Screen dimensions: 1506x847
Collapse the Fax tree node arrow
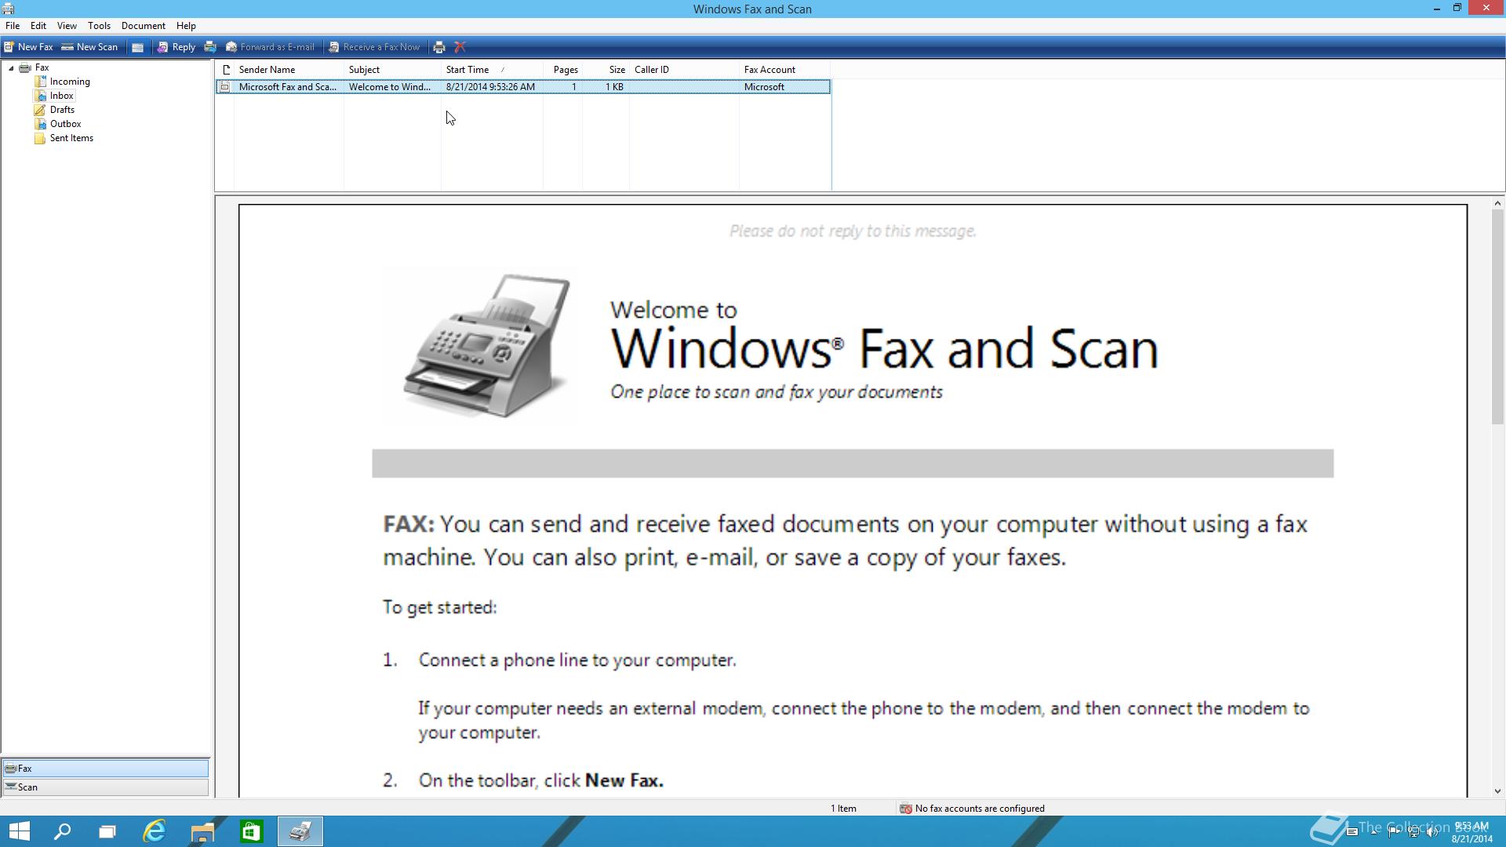tap(11, 68)
